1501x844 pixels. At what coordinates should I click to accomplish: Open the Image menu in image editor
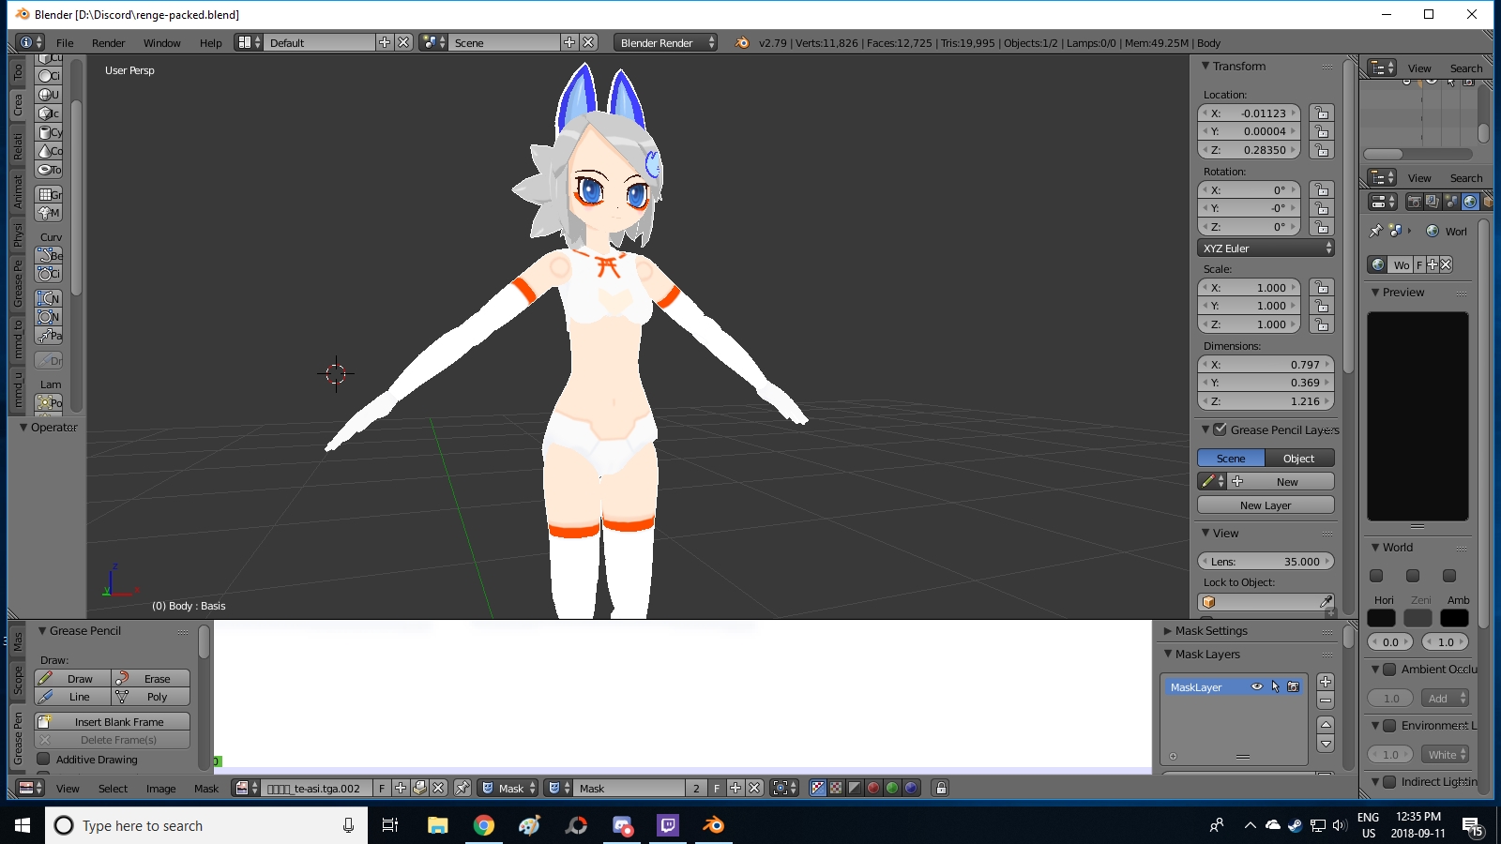coord(160,789)
